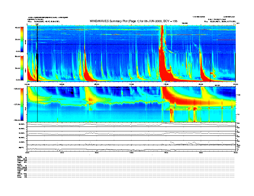Click the intense red burst near 16:00 in RAD1

[162, 68]
